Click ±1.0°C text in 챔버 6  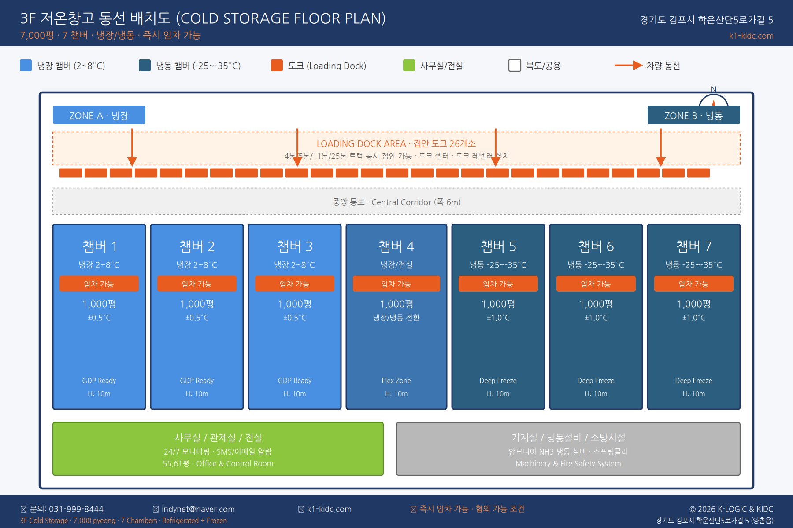coord(596,318)
